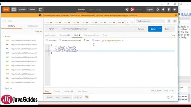Open the response JSON format dropdown
Viewport: 191px width, 107px height.
coord(78,97)
